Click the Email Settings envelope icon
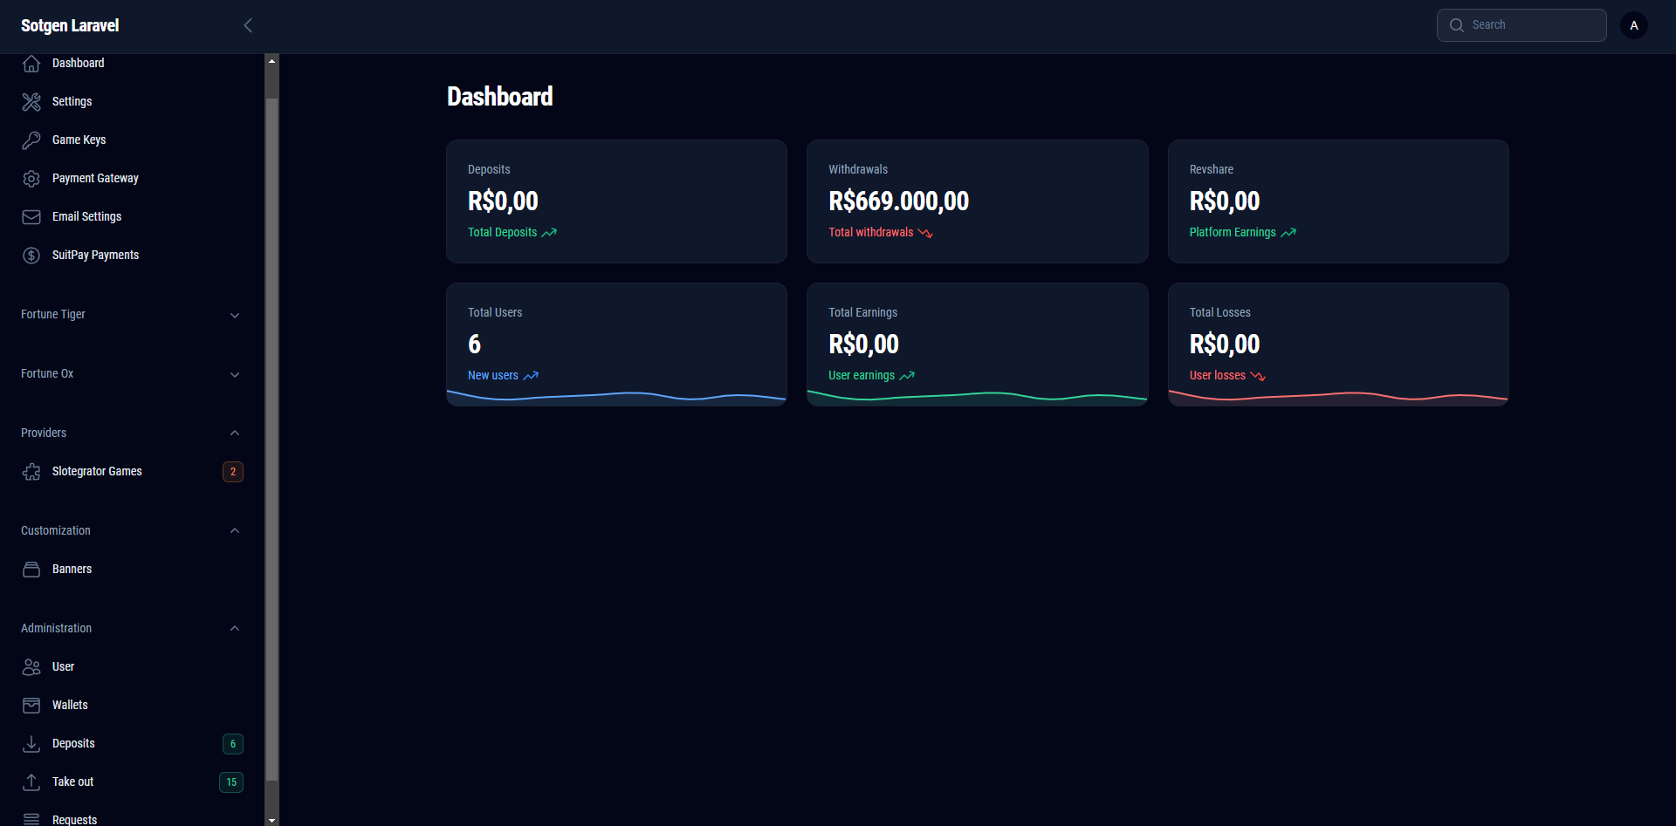The image size is (1676, 826). point(31,217)
